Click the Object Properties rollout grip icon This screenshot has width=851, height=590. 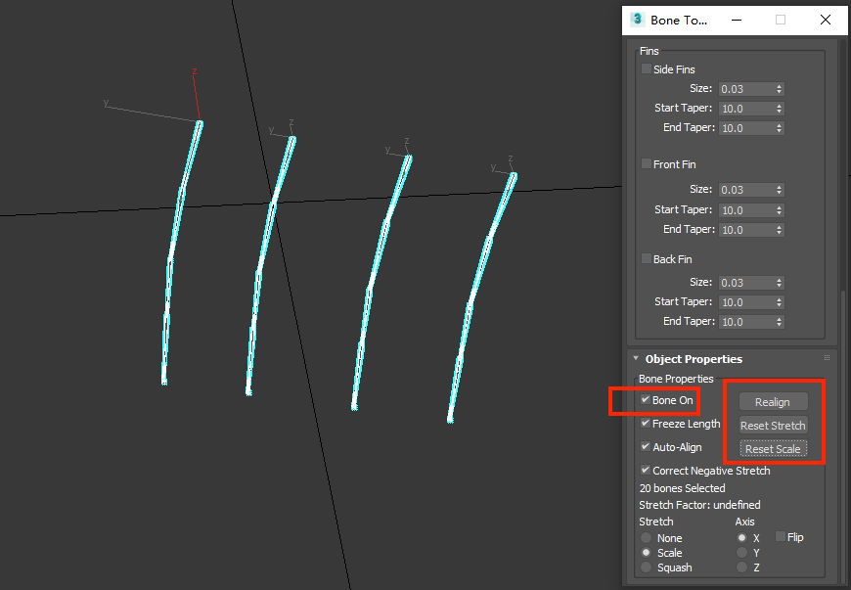coord(827,358)
